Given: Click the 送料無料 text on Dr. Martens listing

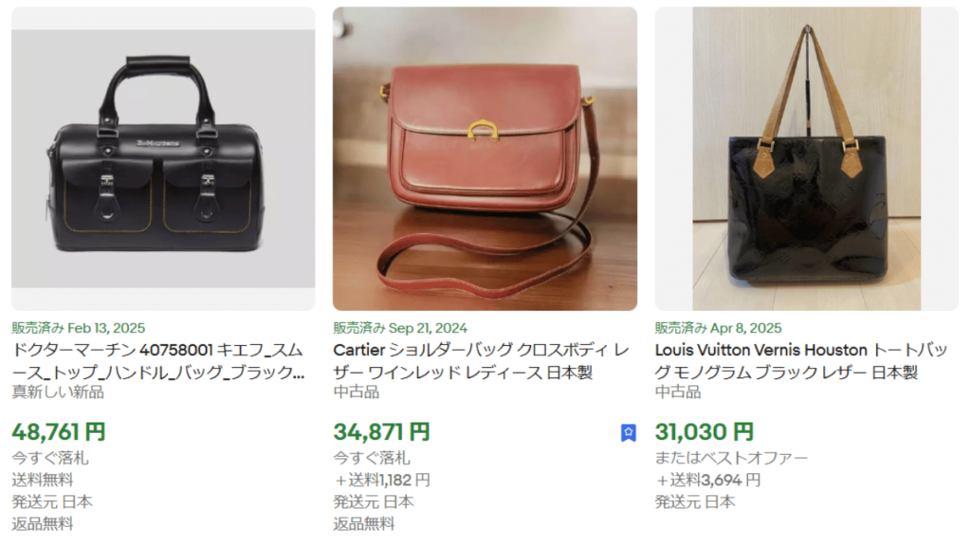Looking at the screenshot, I should point(42,480).
